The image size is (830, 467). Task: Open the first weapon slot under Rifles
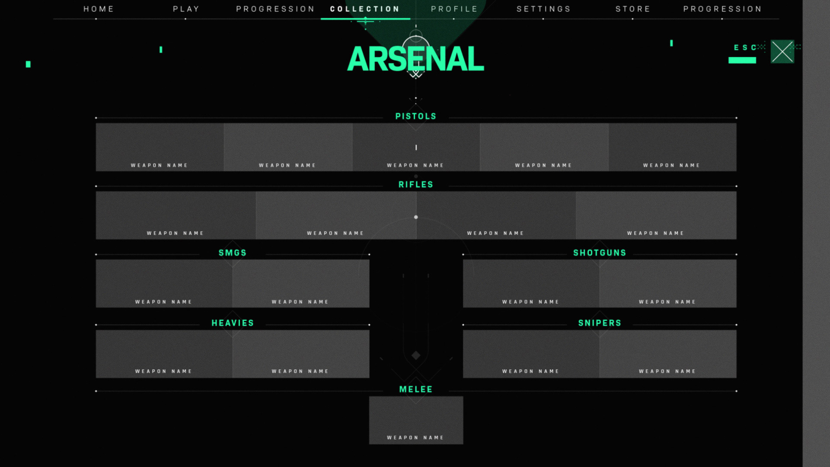tap(176, 215)
